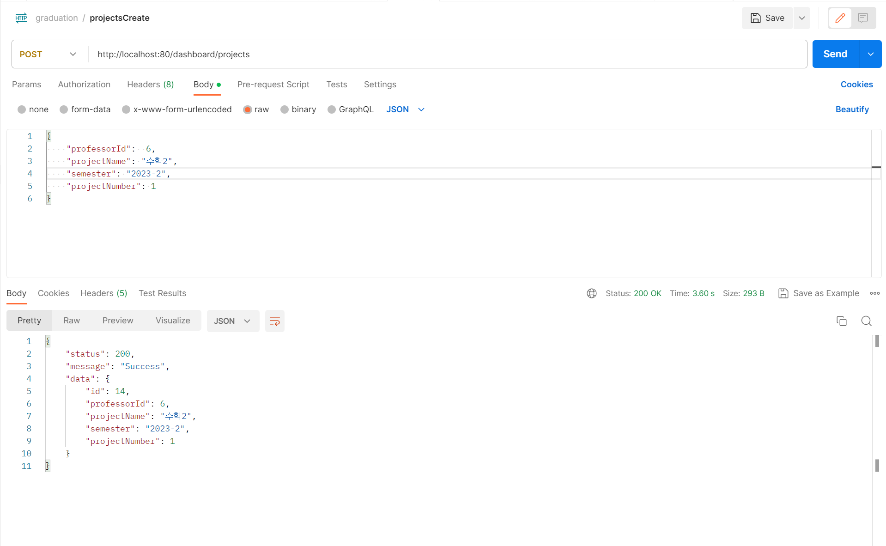Click the Save as Example icon

pos(783,293)
